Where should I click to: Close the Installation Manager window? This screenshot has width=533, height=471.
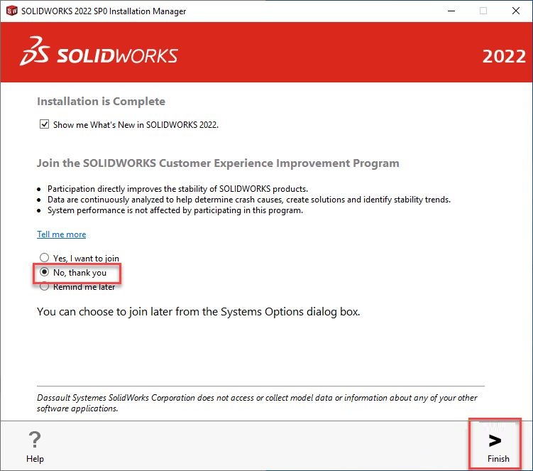point(516,11)
